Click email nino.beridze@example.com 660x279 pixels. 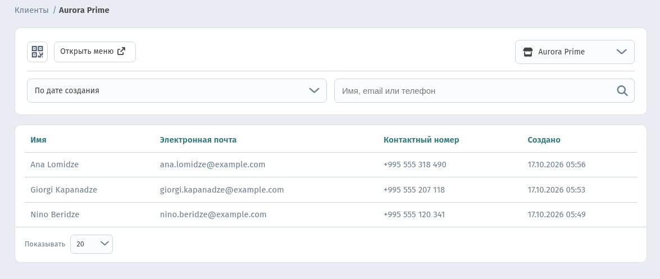[x=213, y=214]
